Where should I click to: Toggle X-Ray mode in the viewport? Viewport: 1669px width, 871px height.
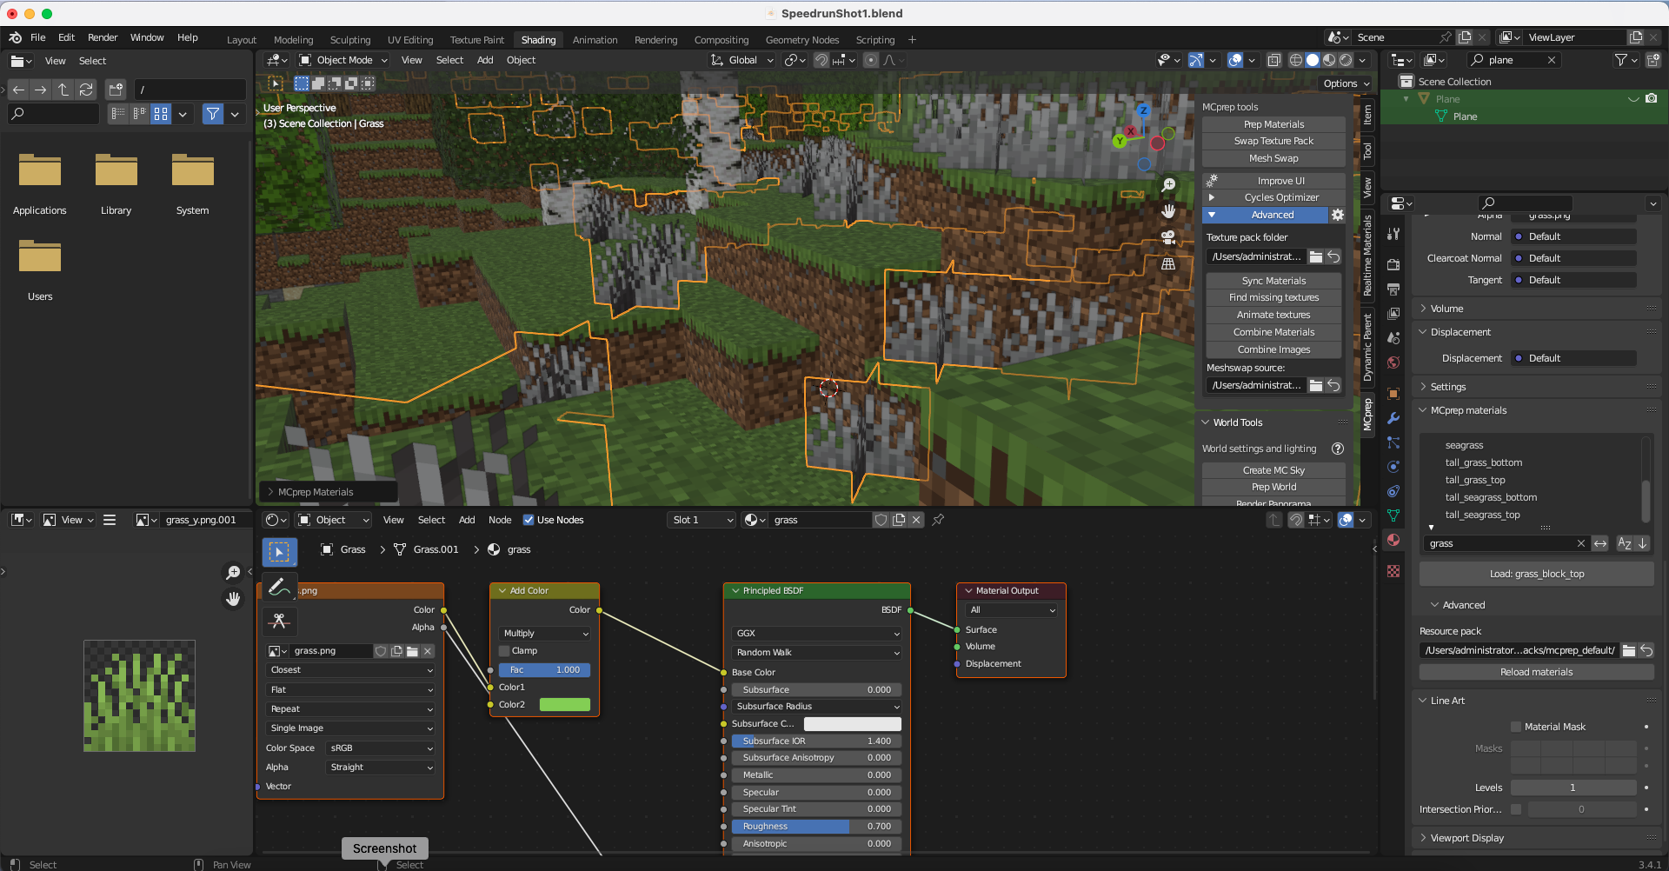click(1275, 60)
